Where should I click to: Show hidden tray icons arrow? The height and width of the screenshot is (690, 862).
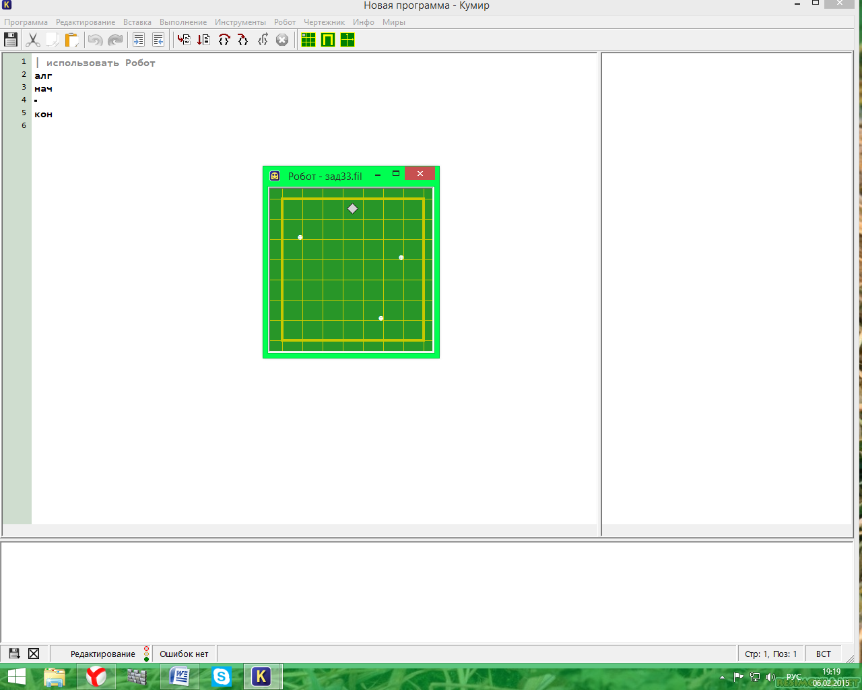722,677
